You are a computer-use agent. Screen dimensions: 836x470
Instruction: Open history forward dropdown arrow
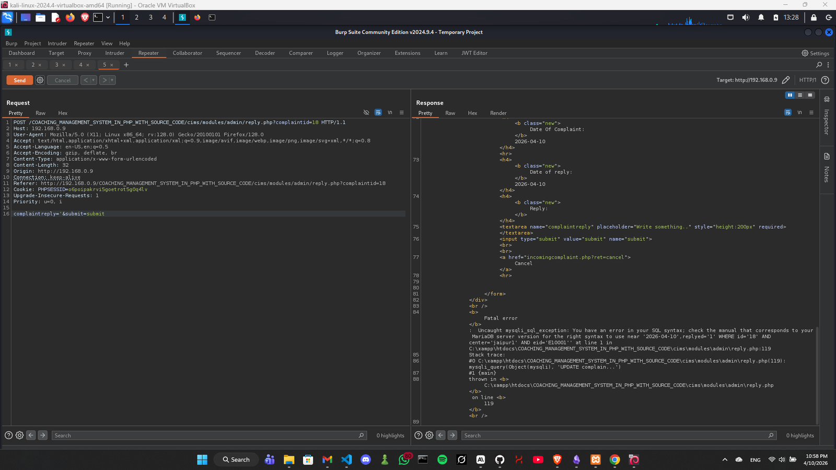pos(112,80)
